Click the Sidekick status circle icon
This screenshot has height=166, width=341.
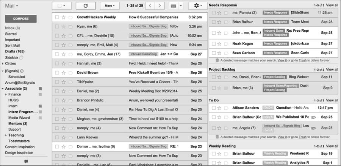[21, 58]
